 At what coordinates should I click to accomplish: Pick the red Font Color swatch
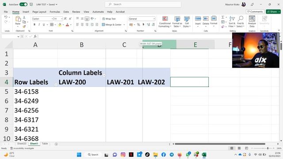pos(67,25)
